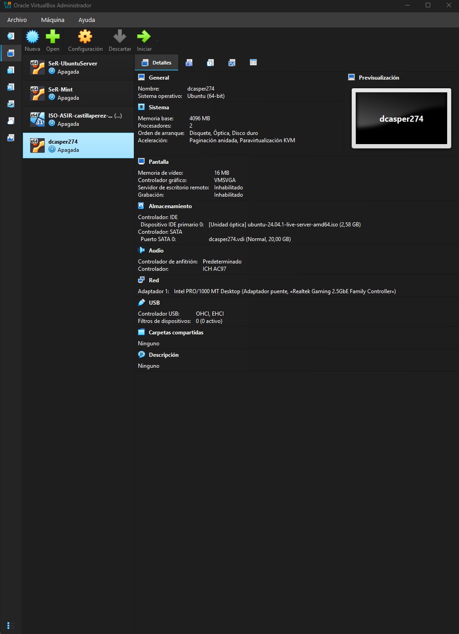Select the Detalles tab
Viewport: 459px width, 634px height.
[157, 63]
